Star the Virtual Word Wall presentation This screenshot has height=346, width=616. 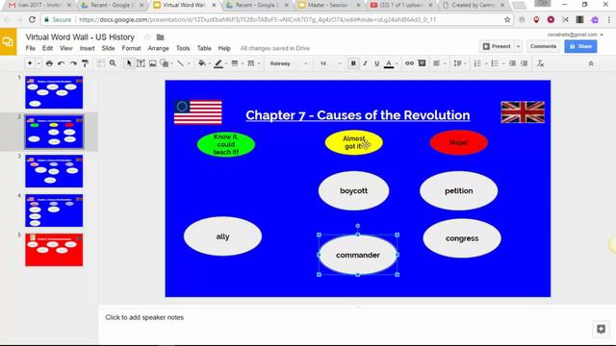[147, 37]
